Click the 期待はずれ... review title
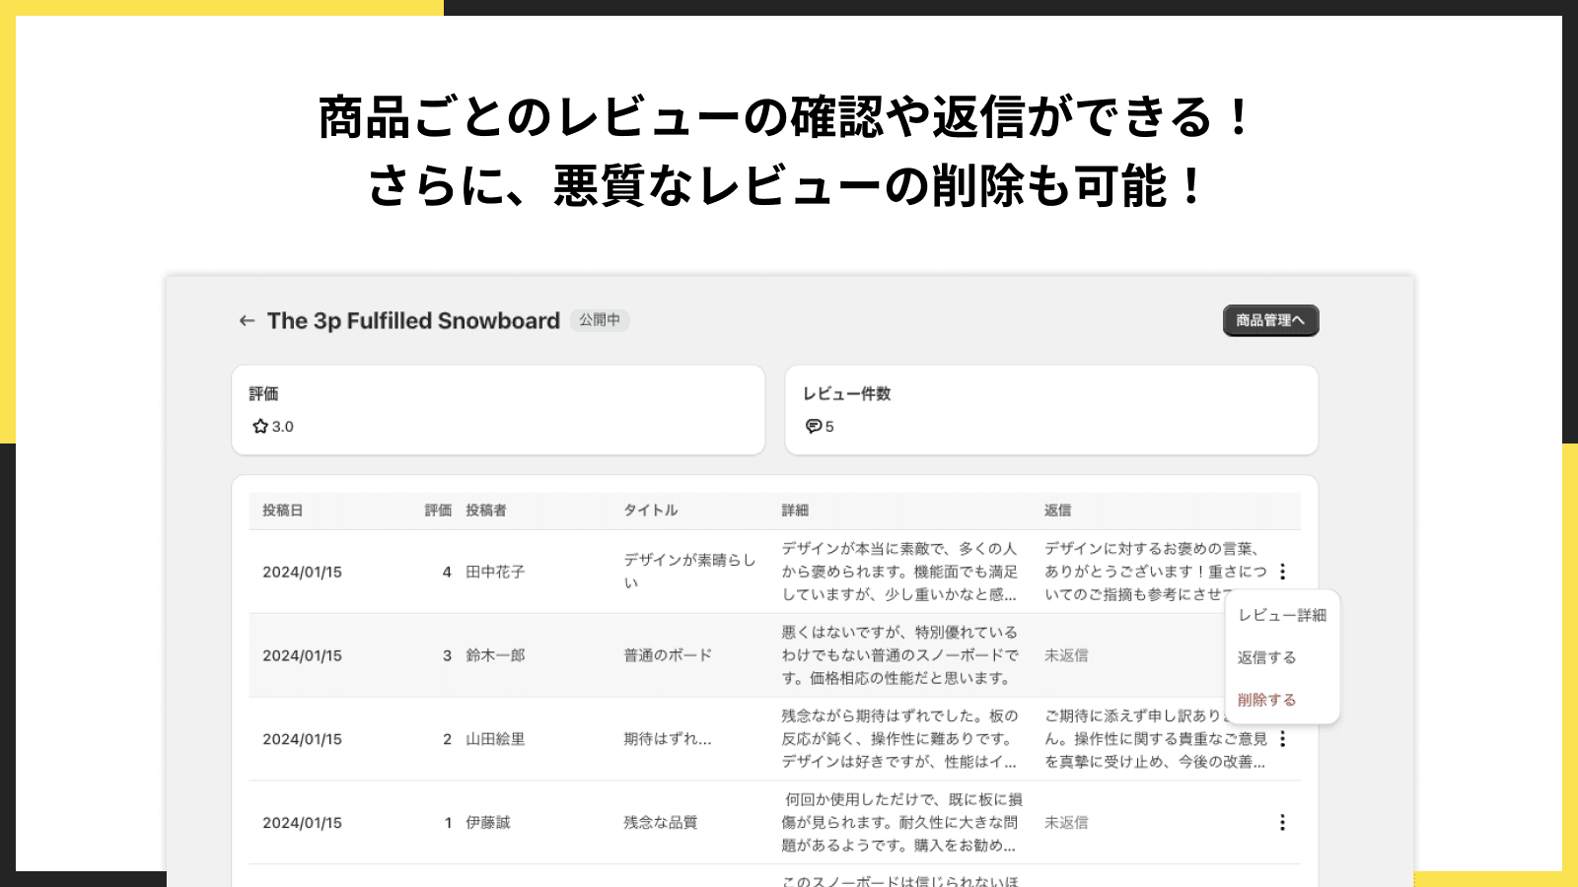Image resolution: width=1578 pixels, height=887 pixels. pos(667,739)
